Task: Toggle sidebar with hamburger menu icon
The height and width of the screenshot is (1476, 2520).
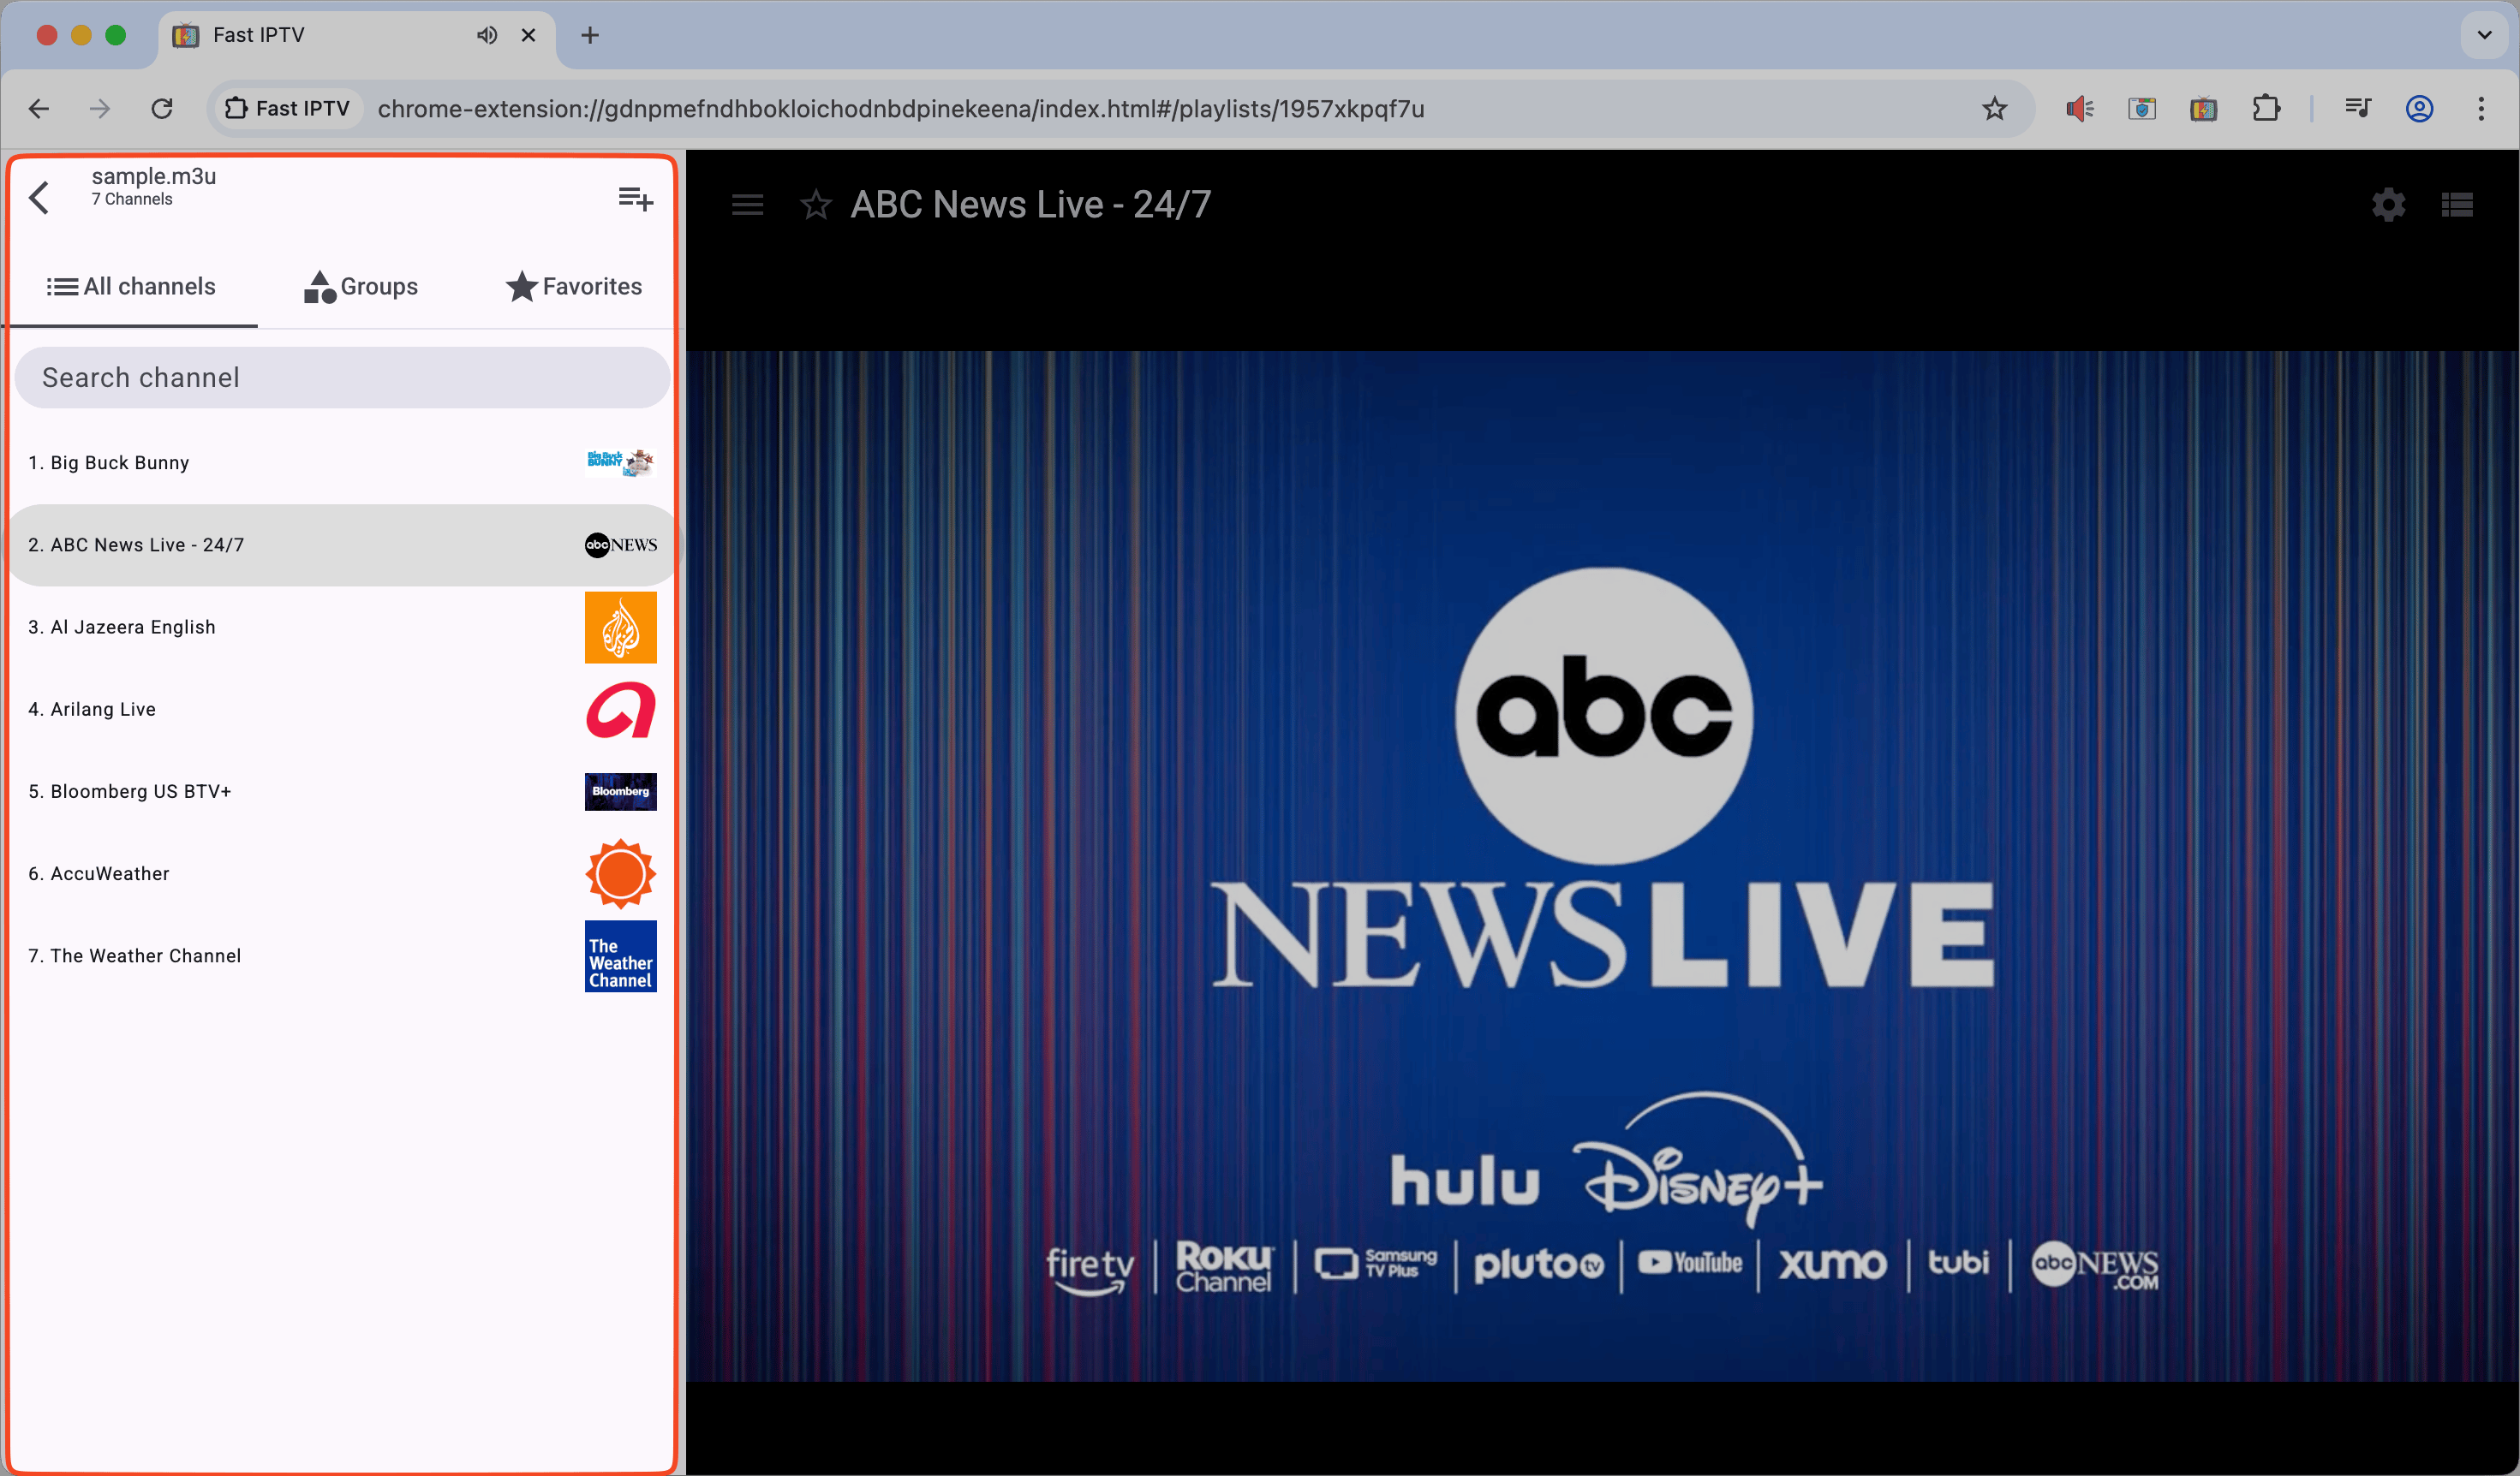Action: [747, 205]
